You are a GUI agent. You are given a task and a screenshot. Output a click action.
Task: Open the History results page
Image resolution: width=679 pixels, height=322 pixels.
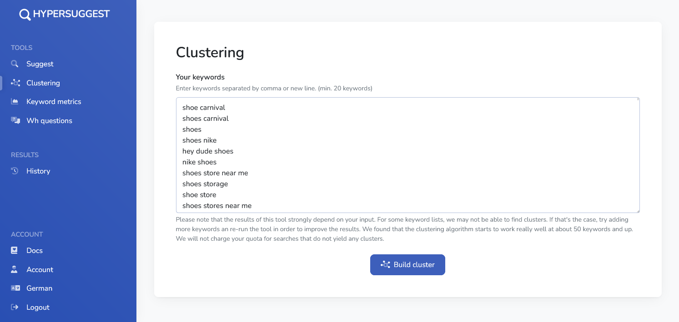38,171
